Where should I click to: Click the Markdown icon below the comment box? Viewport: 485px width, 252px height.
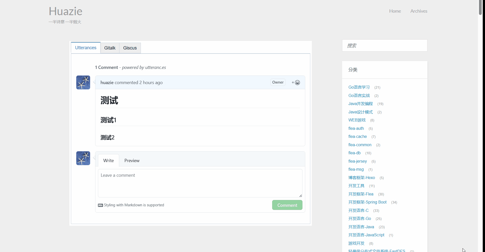pos(100,205)
